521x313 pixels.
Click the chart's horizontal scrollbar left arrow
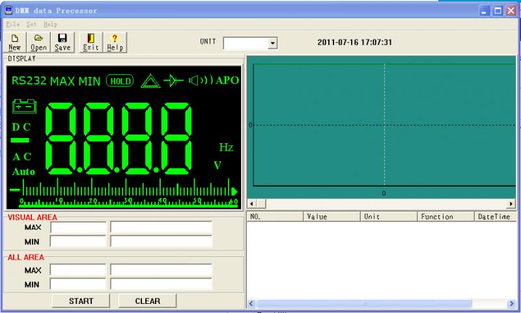pos(253,204)
